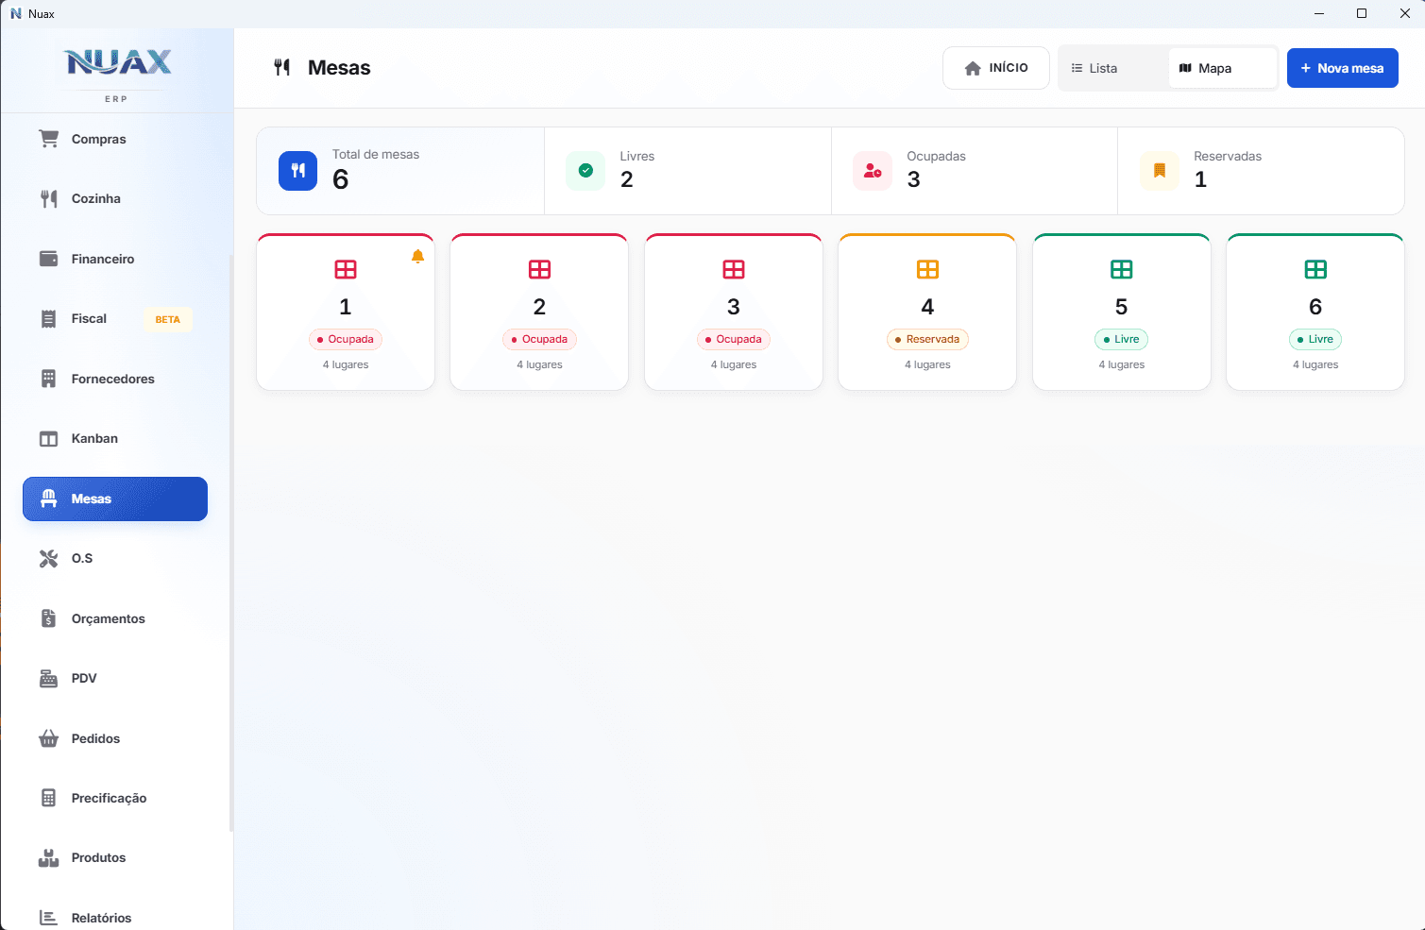Click the Fornecedores building icon

pyautogui.click(x=48, y=379)
